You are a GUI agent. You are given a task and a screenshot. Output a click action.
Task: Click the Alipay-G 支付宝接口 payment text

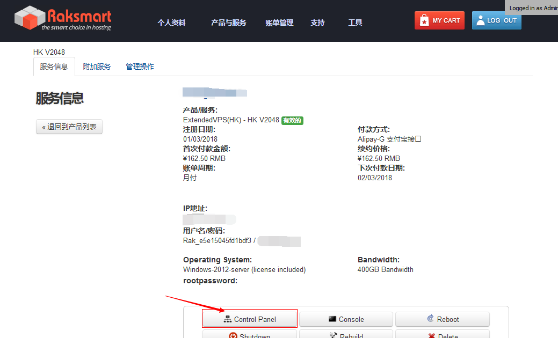[x=389, y=139]
